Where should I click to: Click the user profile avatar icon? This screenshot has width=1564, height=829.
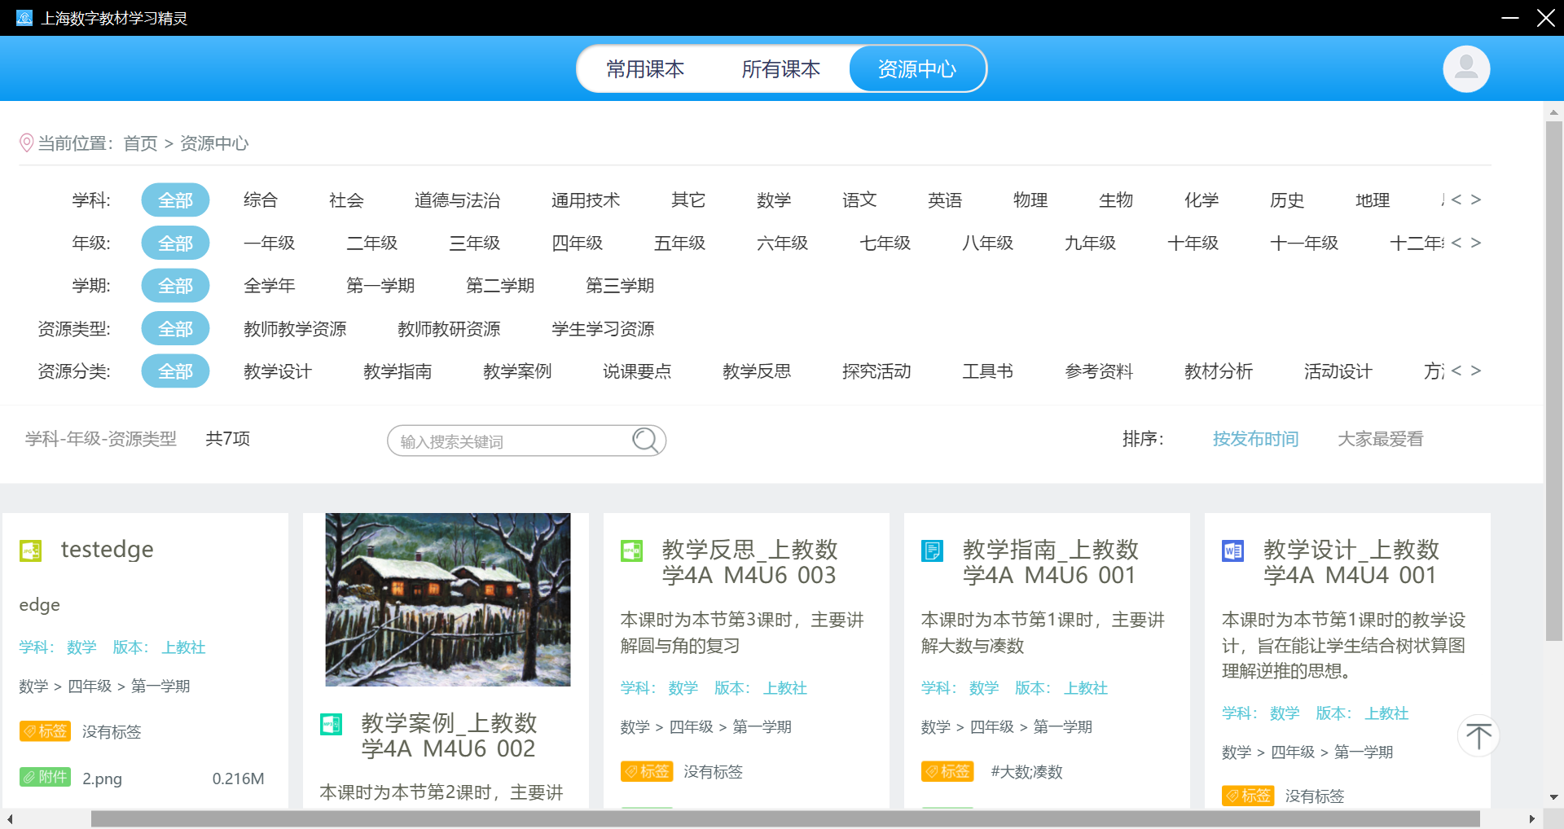pos(1466,69)
